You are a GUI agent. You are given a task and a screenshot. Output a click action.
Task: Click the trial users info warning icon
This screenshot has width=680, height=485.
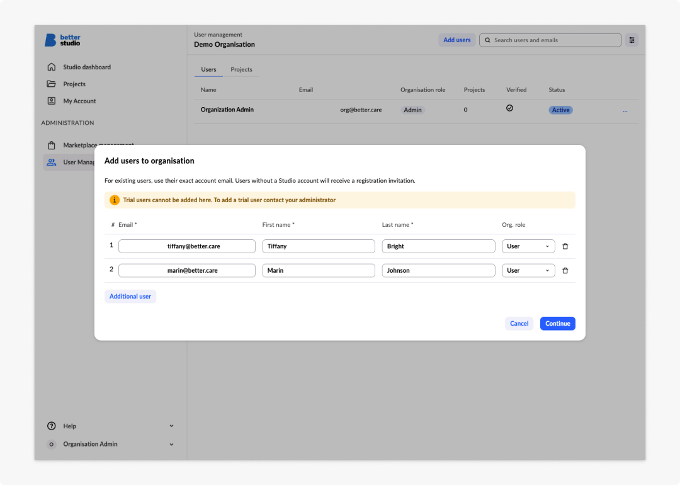(115, 200)
